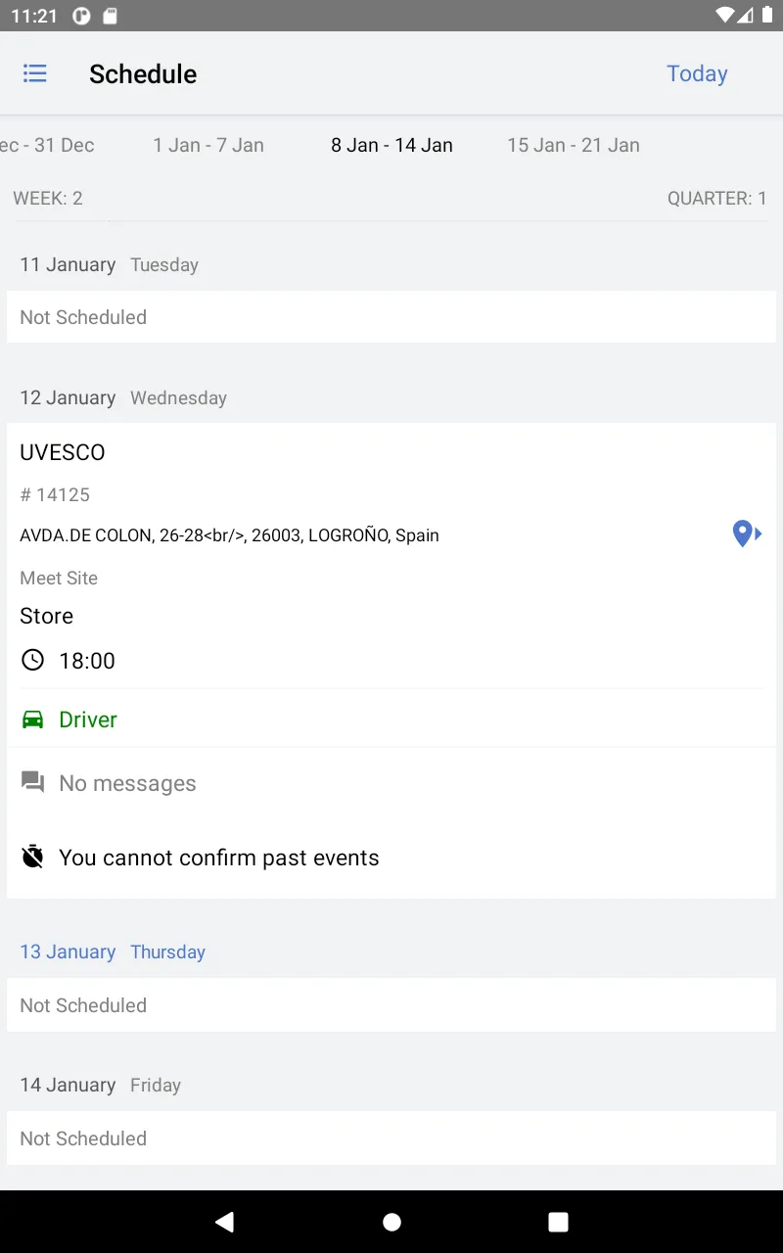Tap 'You cannot confirm past events' notice
The width and height of the screenshot is (783, 1253).
coord(219,858)
